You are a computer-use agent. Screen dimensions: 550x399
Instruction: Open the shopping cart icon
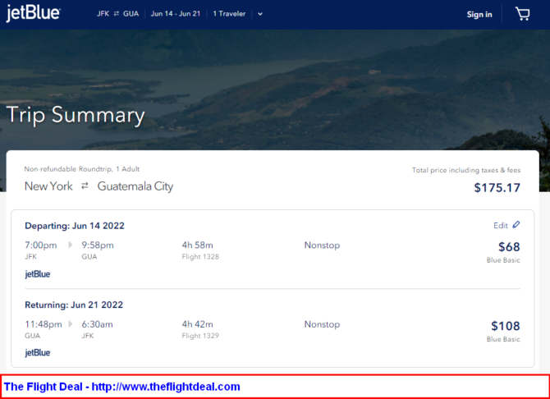(522, 14)
